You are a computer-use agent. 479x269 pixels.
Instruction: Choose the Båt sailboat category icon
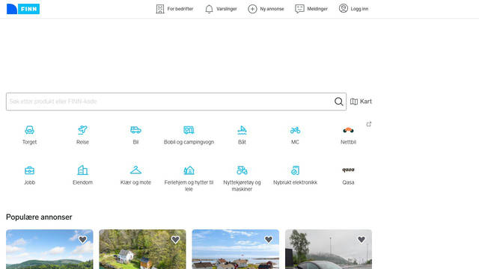coord(242,130)
